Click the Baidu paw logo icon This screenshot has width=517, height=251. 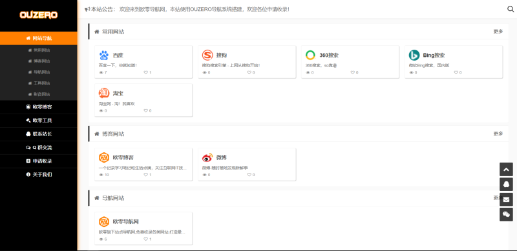click(x=104, y=55)
